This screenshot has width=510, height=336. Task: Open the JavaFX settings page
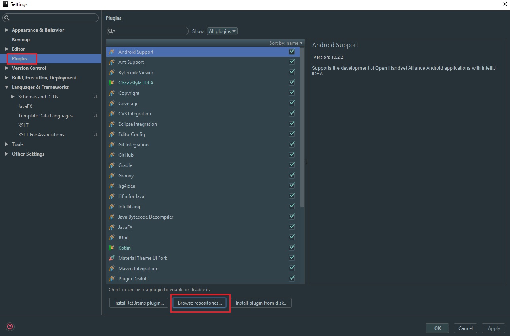pyautogui.click(x=25, y=106)
